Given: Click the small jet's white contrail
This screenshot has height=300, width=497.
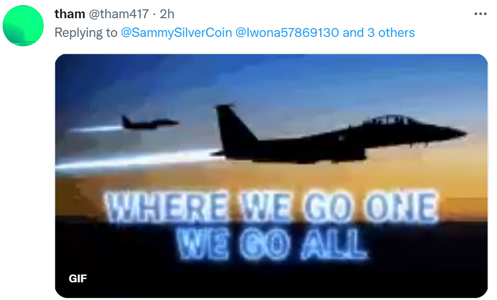Looking at the screenshot, I should click(95, 128).
